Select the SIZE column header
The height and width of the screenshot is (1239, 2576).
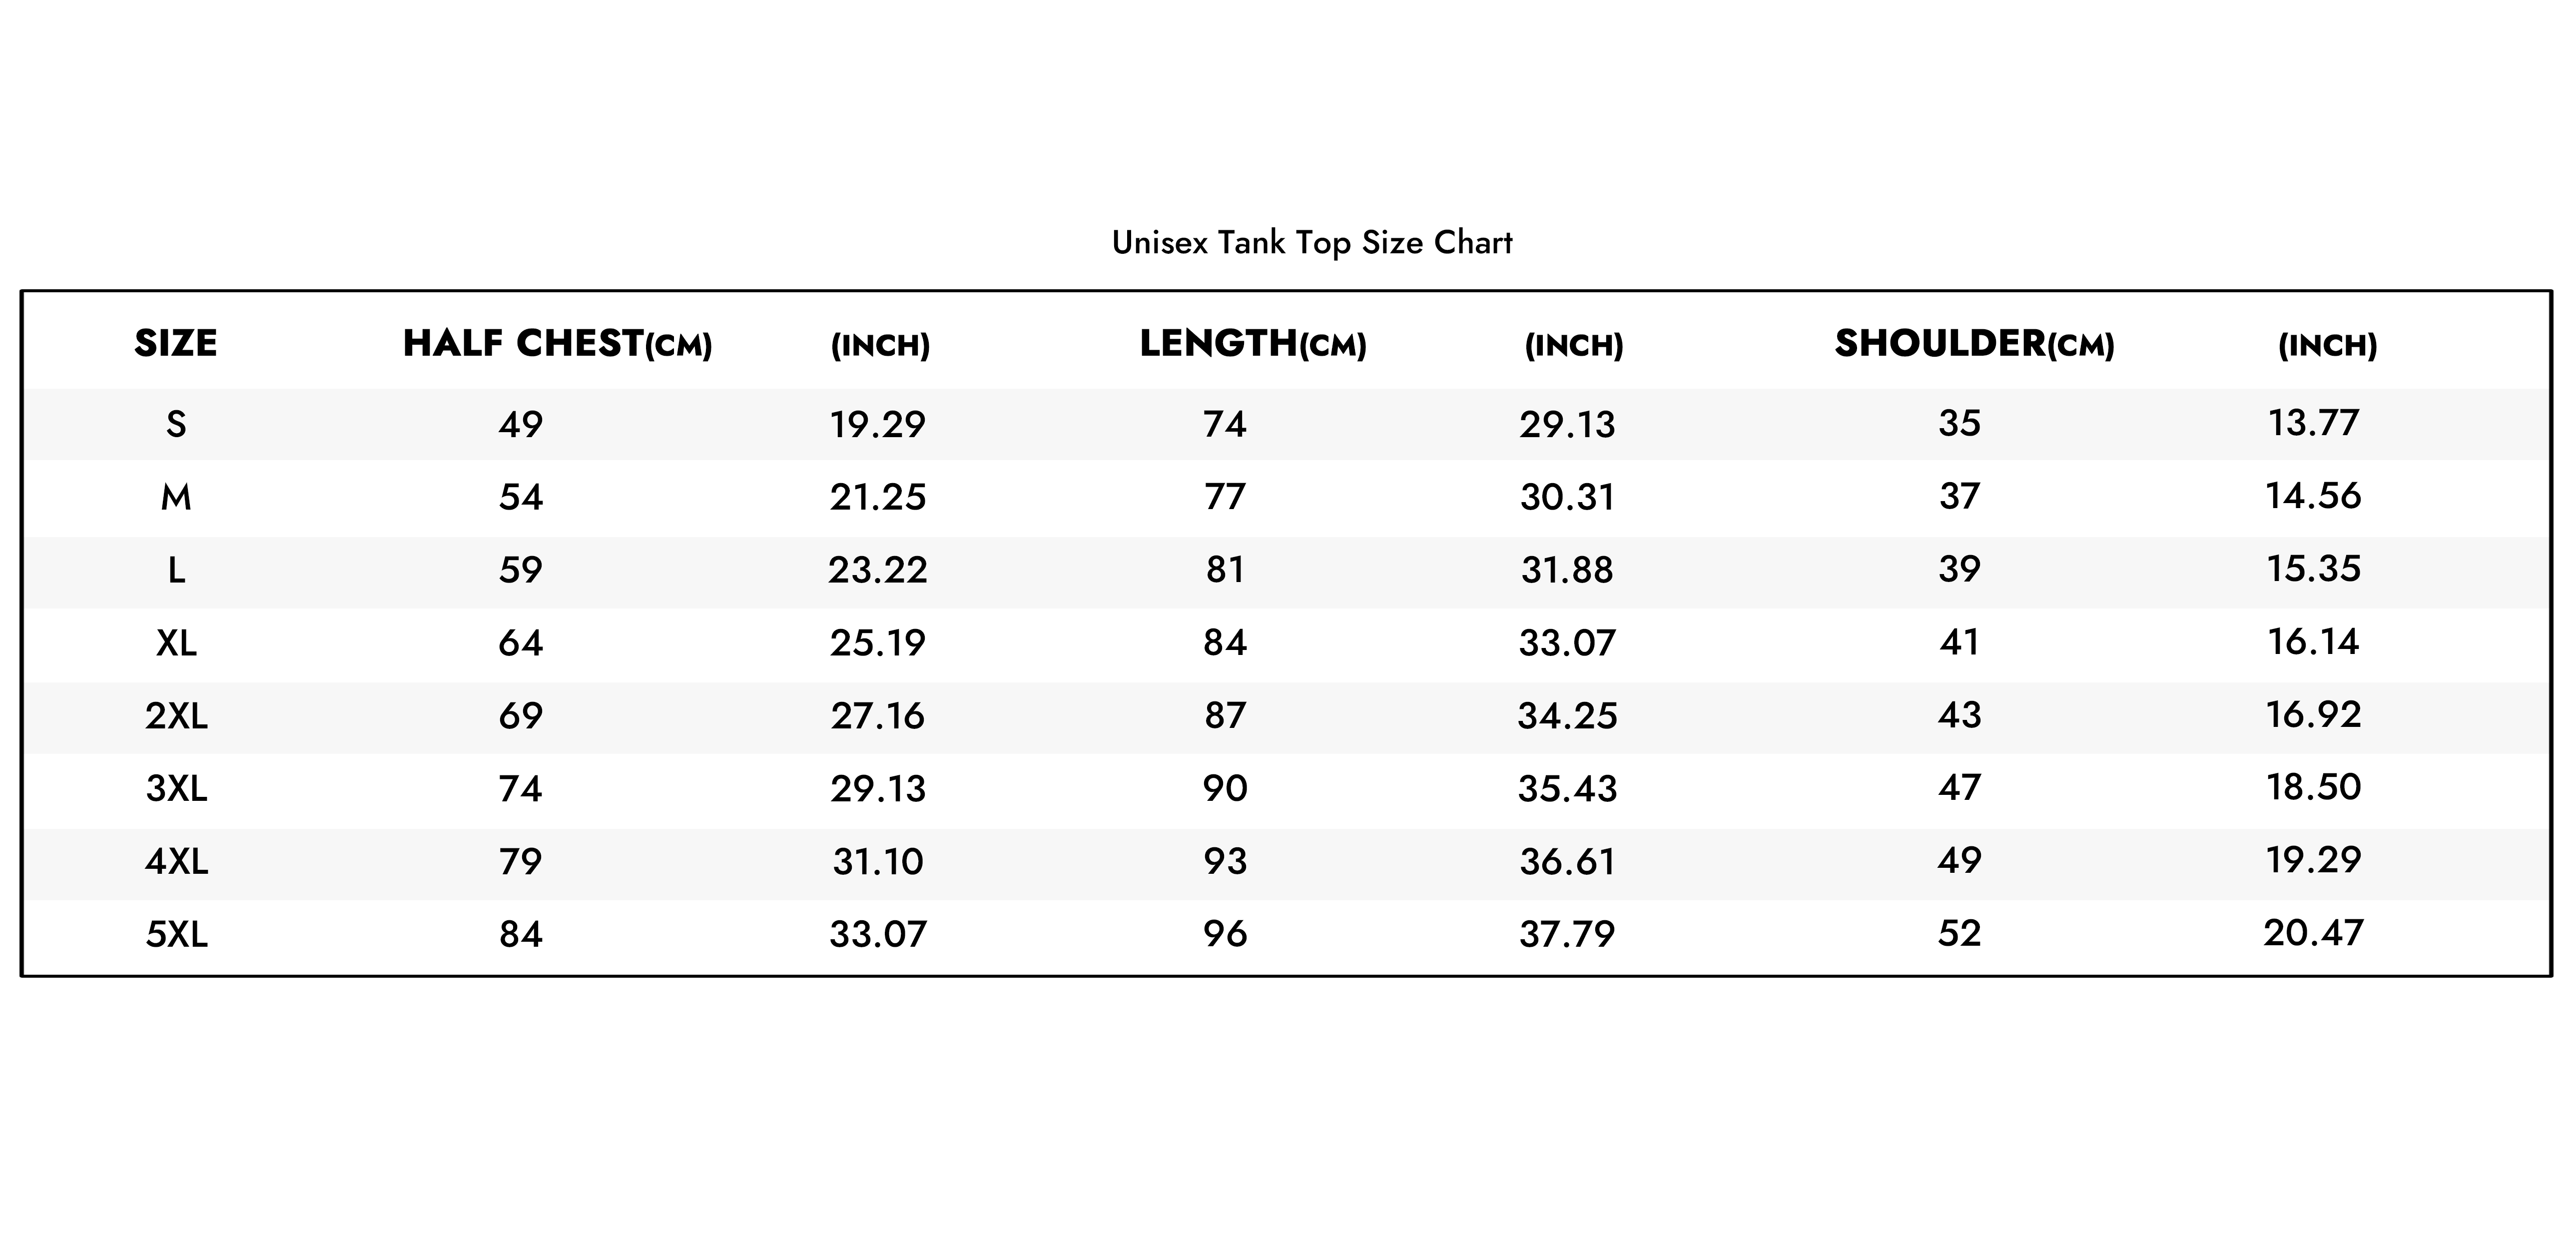pyautogui.click(x=176, y=343)
